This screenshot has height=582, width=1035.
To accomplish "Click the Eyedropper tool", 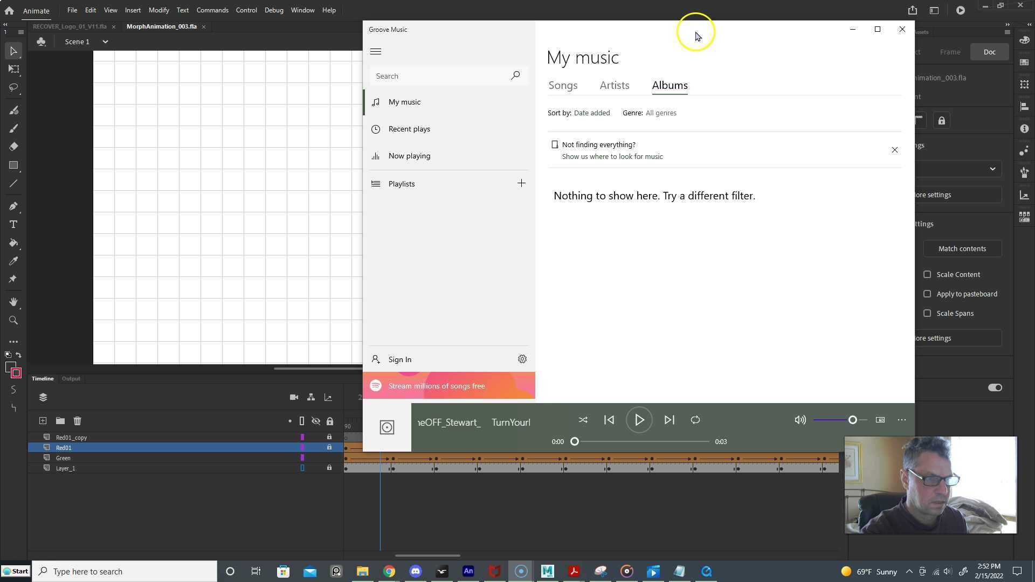I will (x=13, y=261).
